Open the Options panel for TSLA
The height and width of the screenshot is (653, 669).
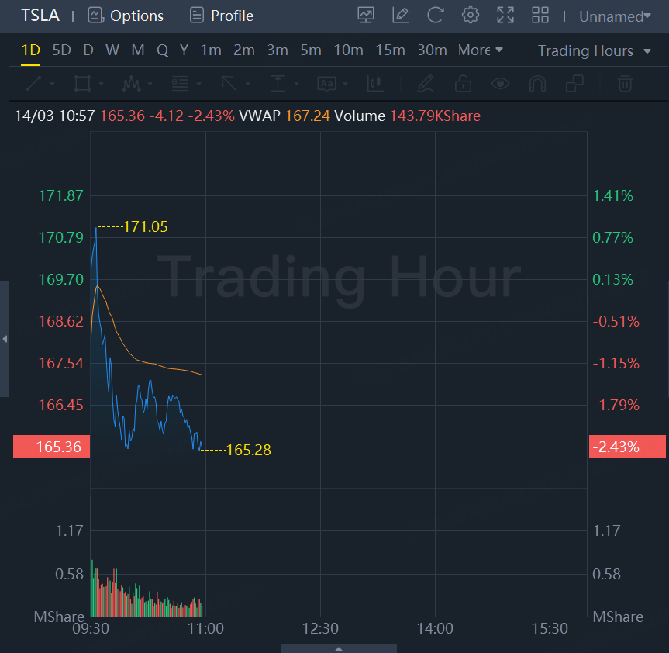(x=126, y=16)
